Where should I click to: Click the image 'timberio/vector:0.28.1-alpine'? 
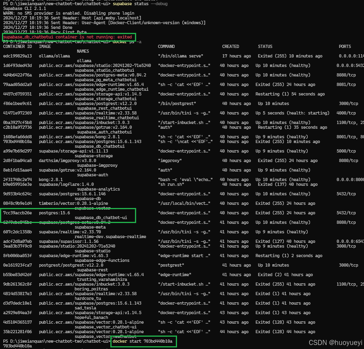(x=73, y=203)
